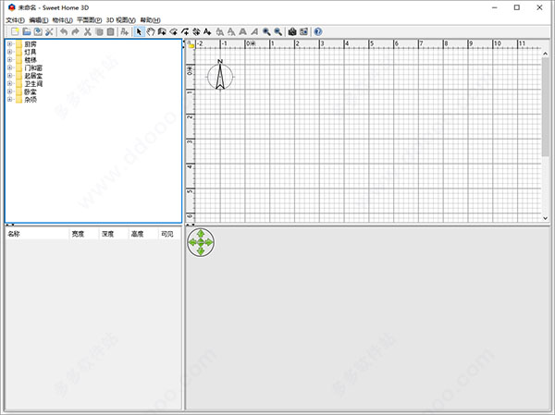Open the 文件(F) menu
Screen dimensions: 555x415
click(x=15, y=20)
